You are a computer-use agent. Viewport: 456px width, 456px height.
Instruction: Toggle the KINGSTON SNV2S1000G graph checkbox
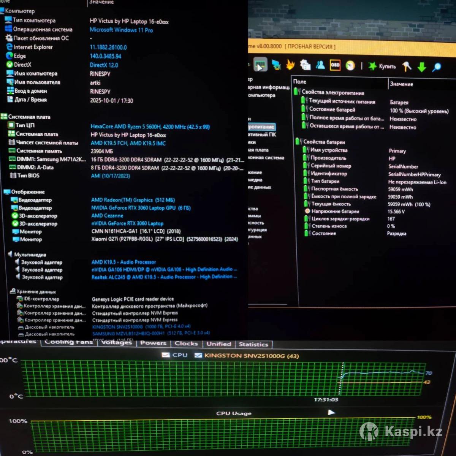point(198,355)
